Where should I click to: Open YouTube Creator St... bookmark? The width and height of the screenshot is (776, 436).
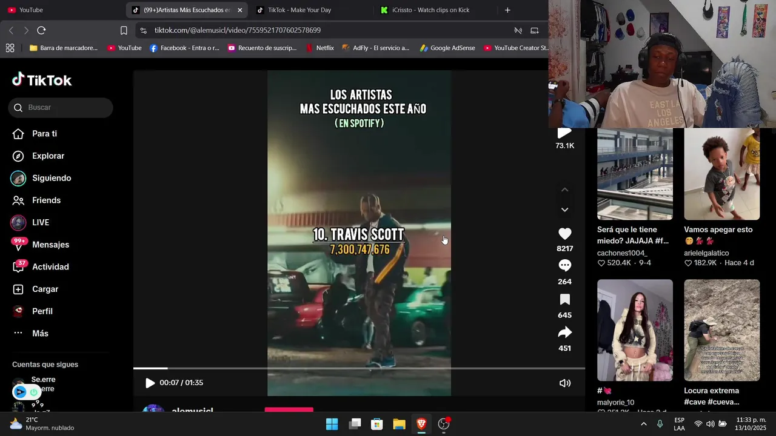pyautogui.click(x=516, y=48)
